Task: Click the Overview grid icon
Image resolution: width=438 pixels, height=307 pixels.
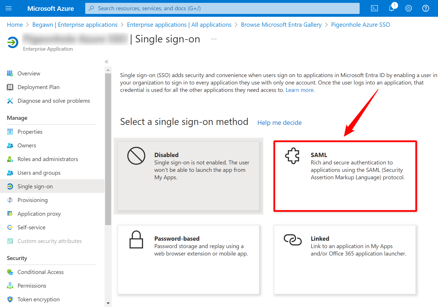Action: pos(10,73)
